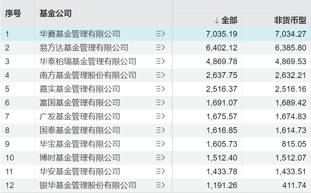Select company name 华宝基金管理有限公司
Image resolution: width=311 pixels, height=193 pixels.
click(79, 144)
